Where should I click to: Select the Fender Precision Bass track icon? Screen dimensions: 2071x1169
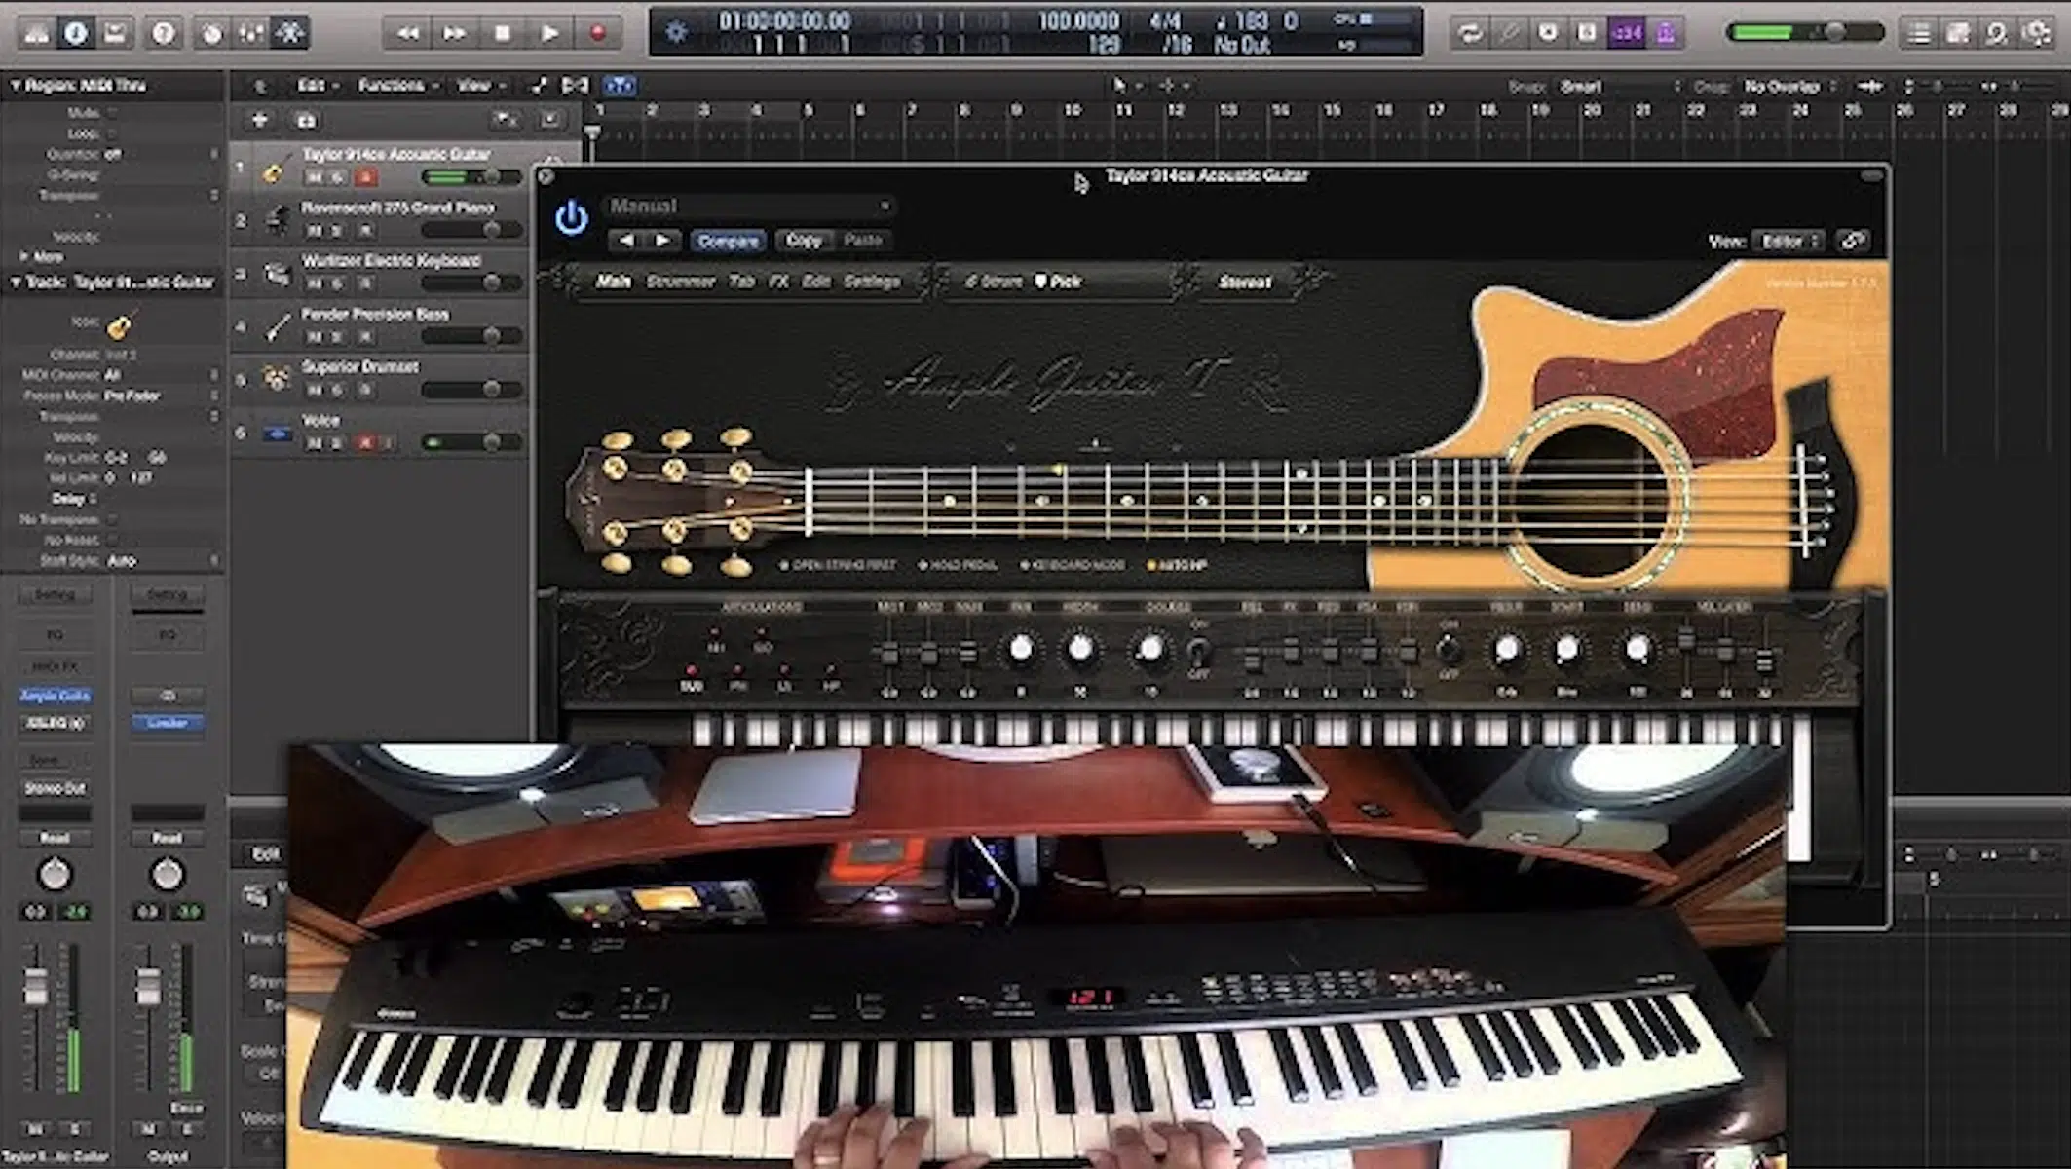point(278,327)
